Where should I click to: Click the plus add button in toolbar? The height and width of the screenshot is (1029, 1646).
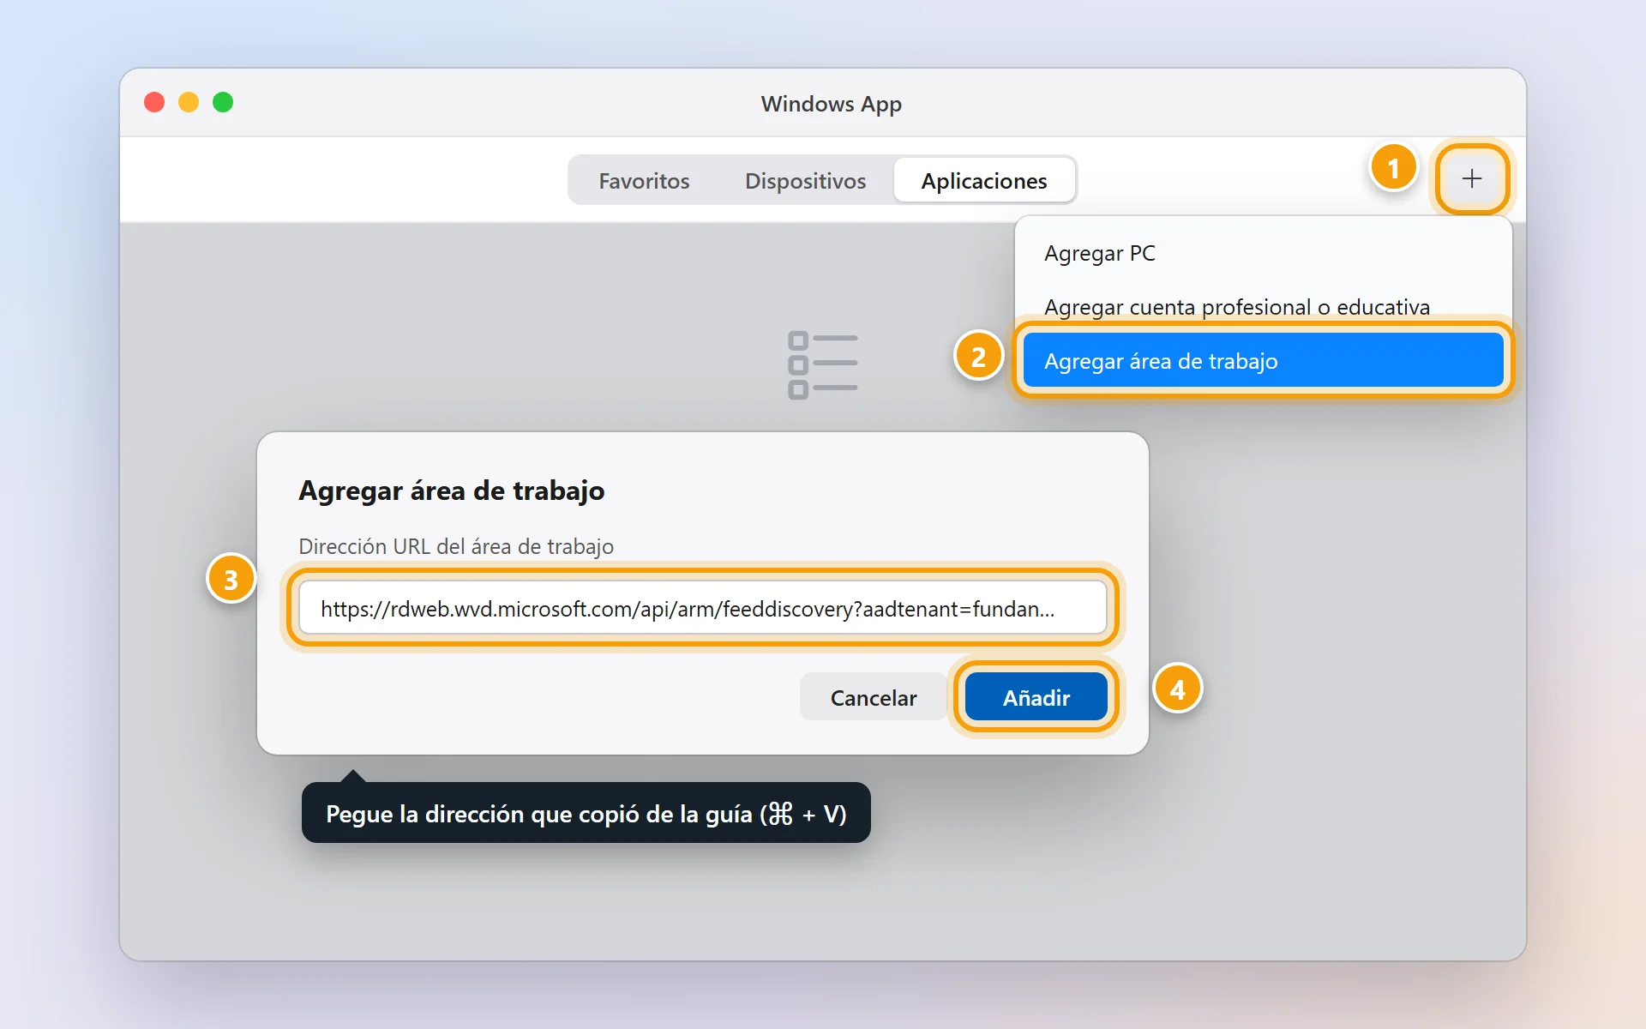click(x=1471, y=178)
